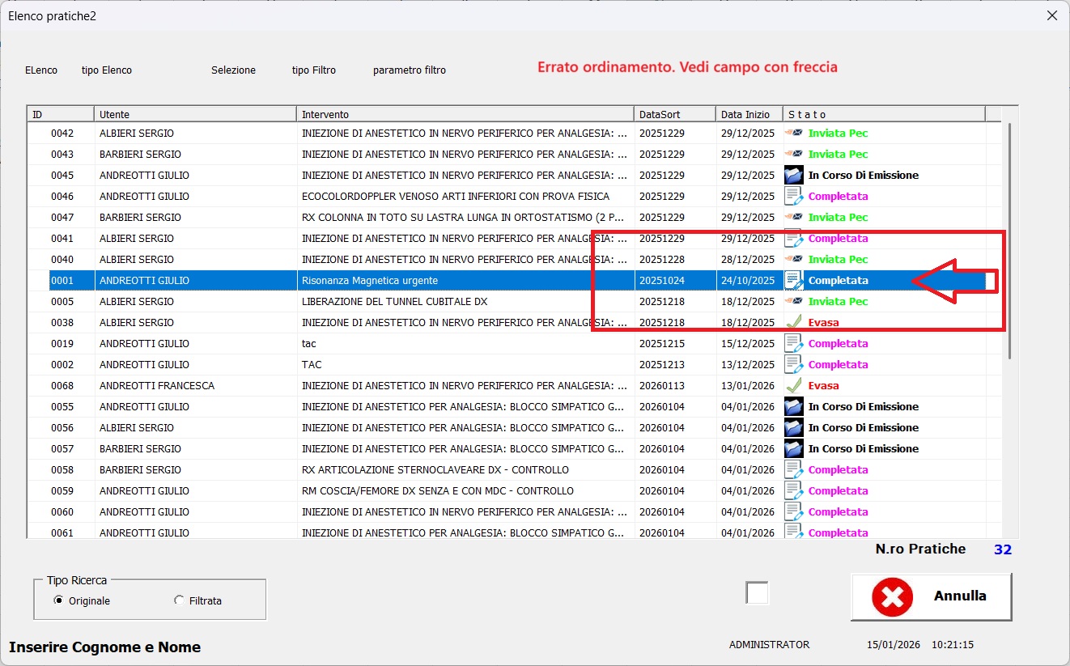Select the Filtrata search type option

tap(179, 600)
